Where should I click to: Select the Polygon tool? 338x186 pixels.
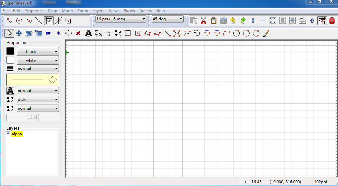(177, 33)
